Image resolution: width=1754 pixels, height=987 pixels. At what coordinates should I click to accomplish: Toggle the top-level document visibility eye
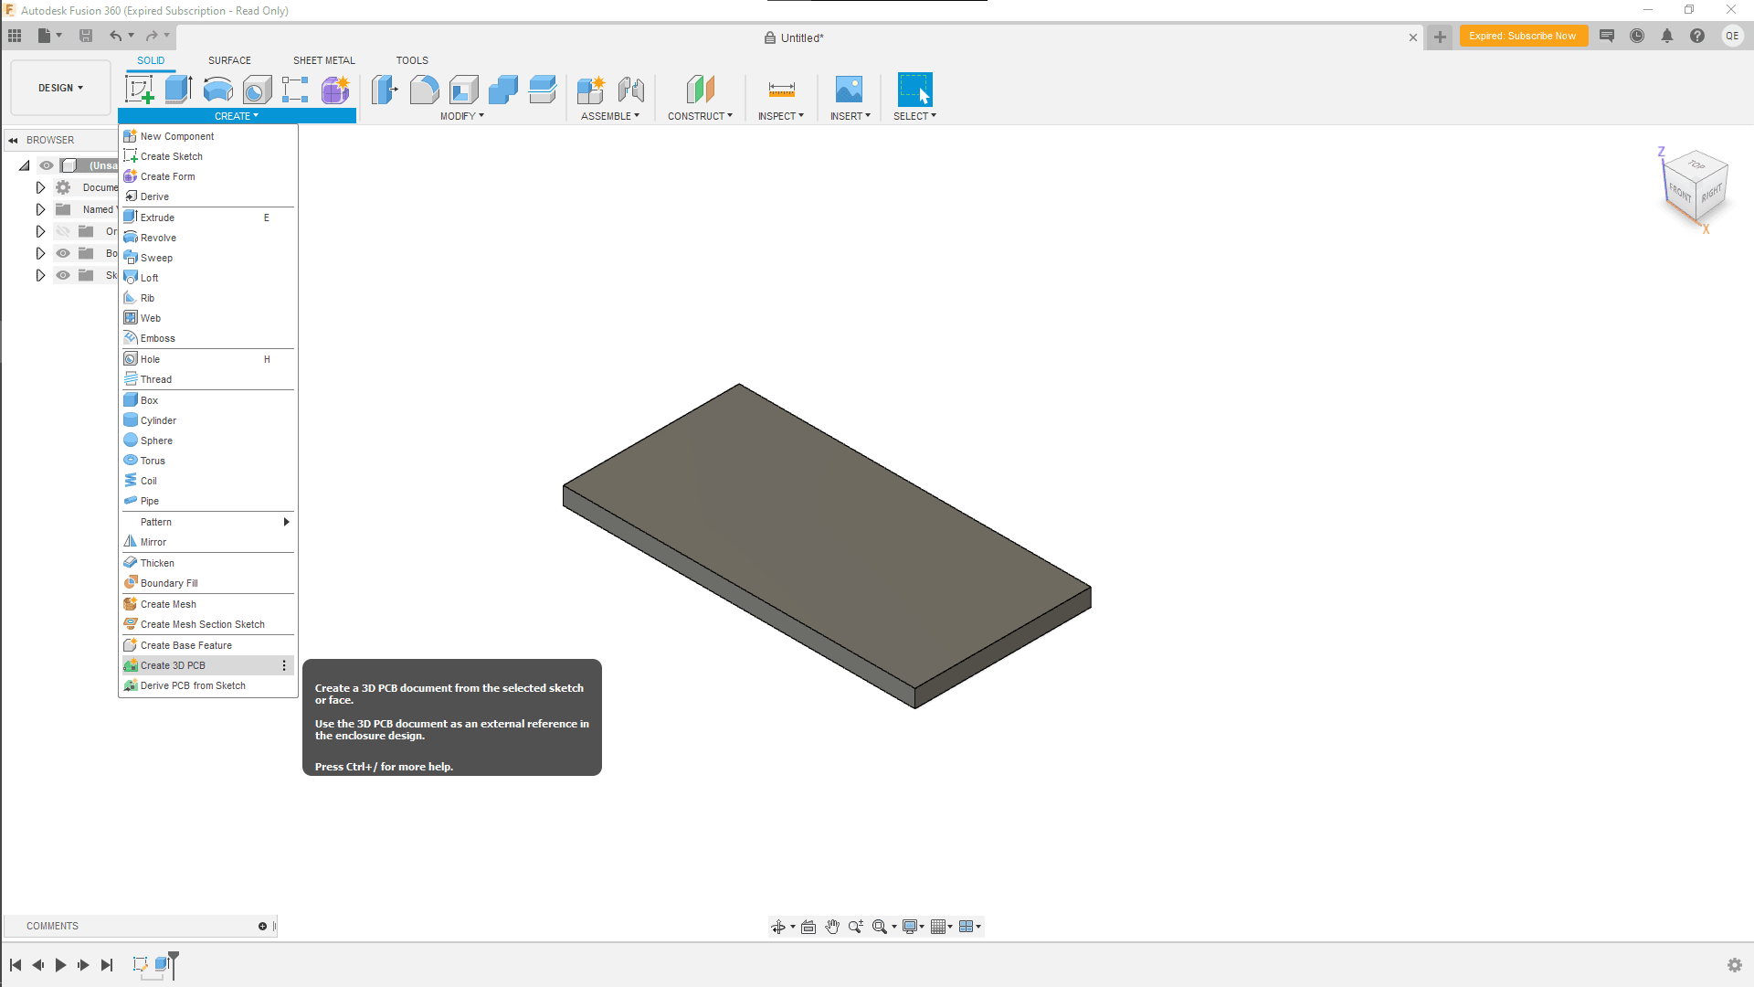tap(46, 165)
